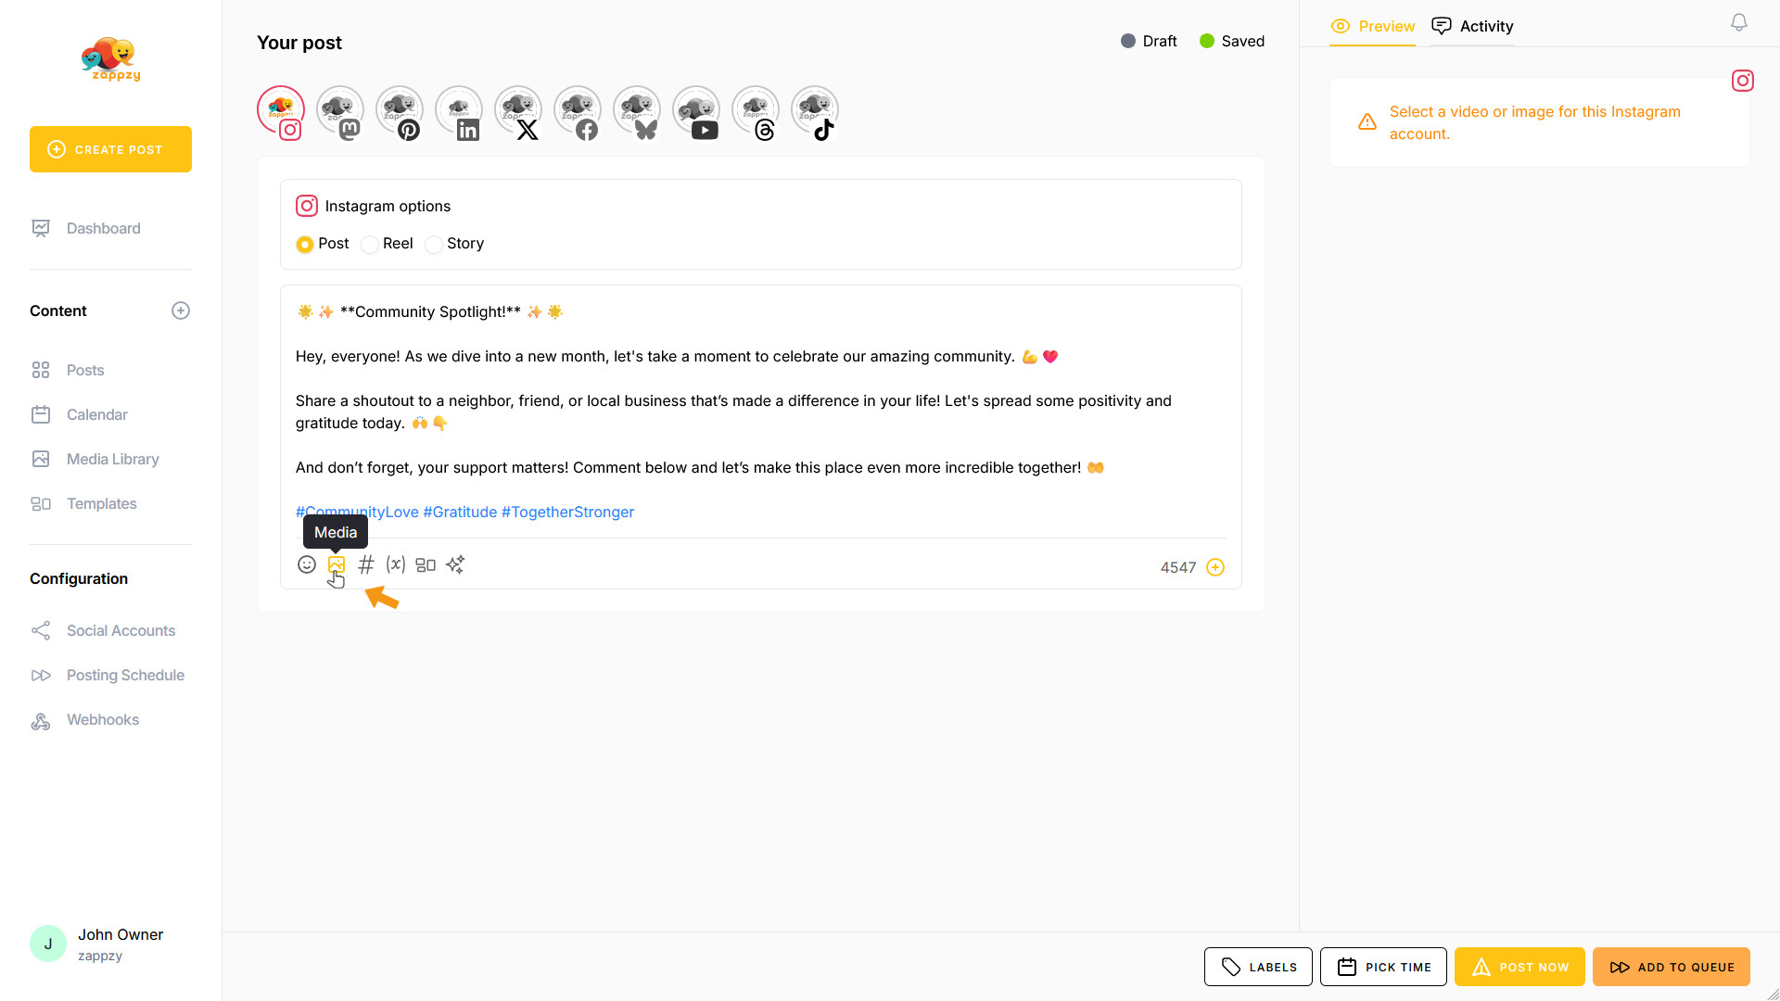Open the emoji picker in editor toolbar
Screen dimensions: 1780x1001
tap(307, 564)
